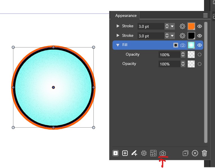
Task: Click the first square plus icon at panel bottom
Action: click(x=116, y=153)
